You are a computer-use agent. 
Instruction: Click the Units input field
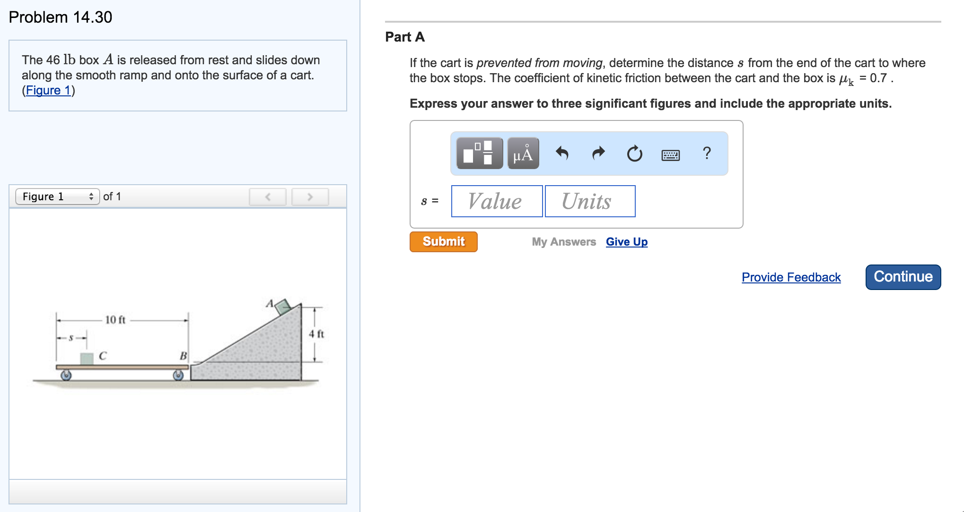[x=589, y=201]
